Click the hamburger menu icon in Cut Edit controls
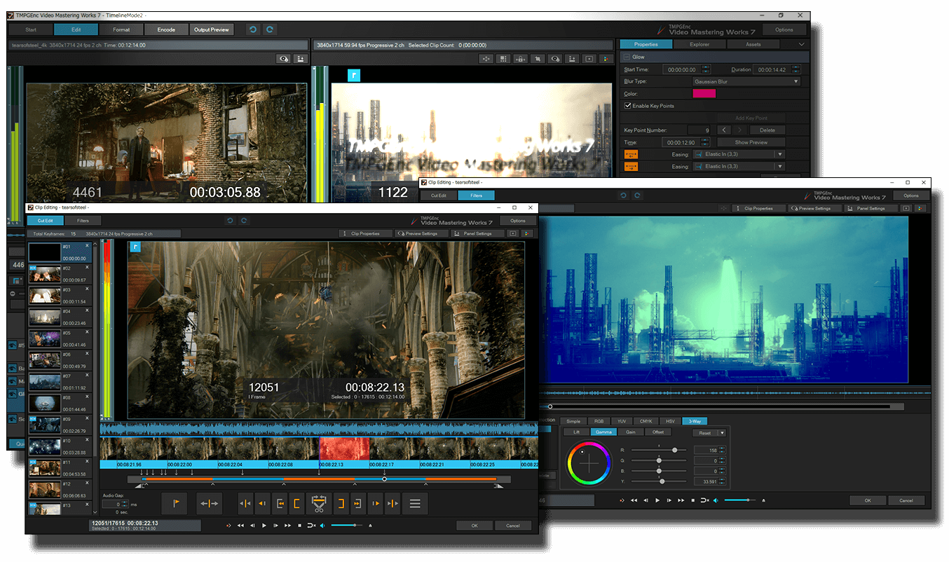The height and width of the screenshot is (562, 949). 415,503
